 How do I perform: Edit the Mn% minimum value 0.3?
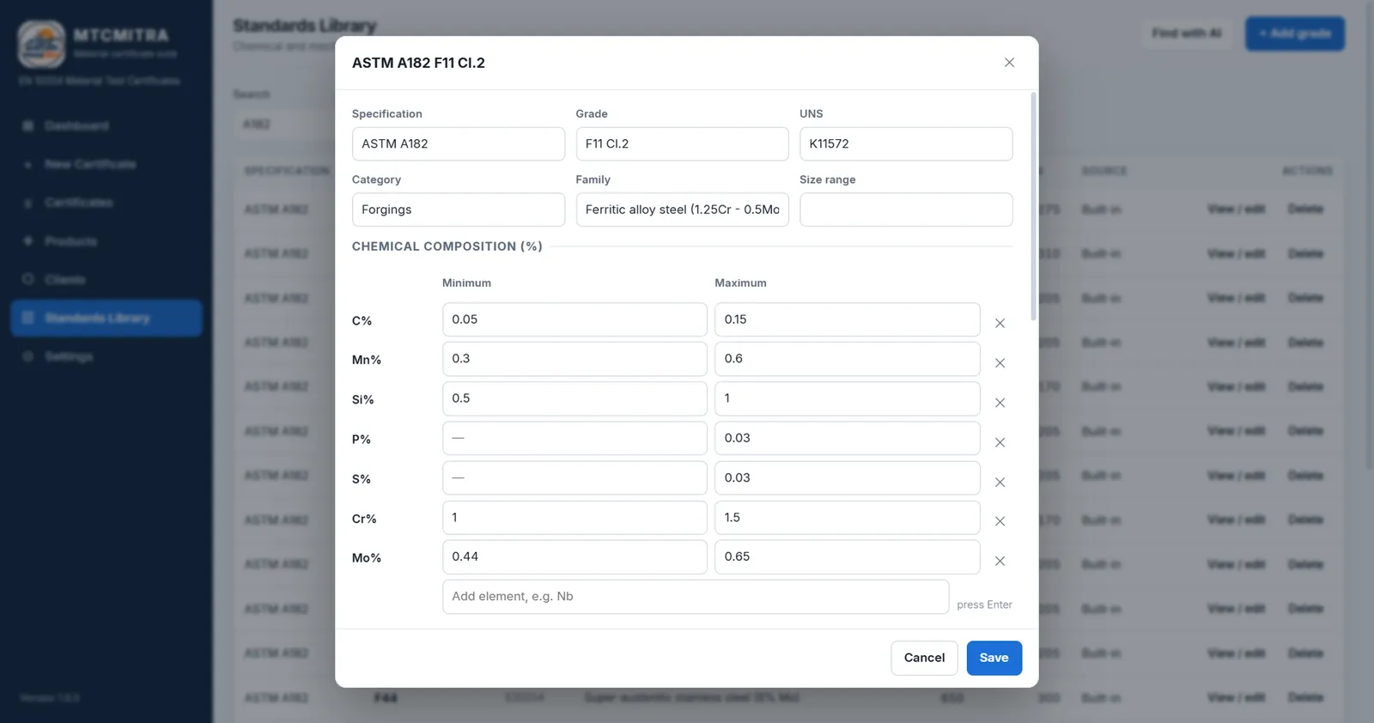pos(575,359)
